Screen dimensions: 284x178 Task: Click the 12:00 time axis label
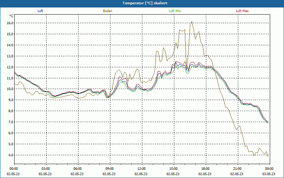(x=142, y=169)
